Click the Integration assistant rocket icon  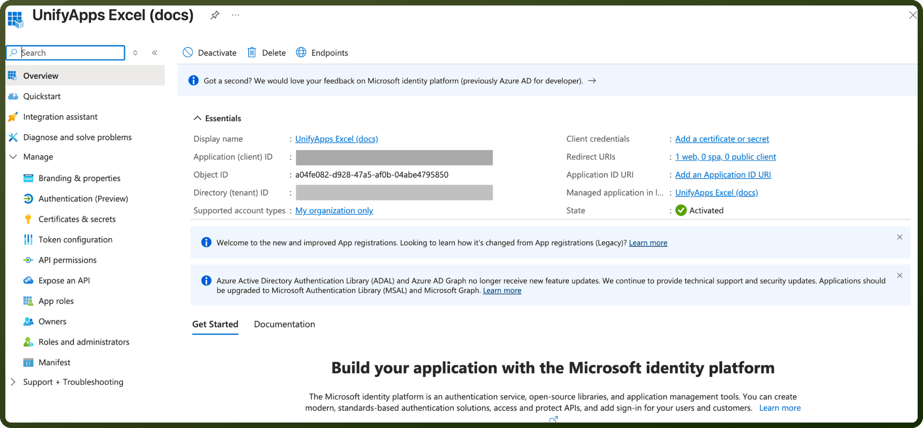(x=13, y=117)
